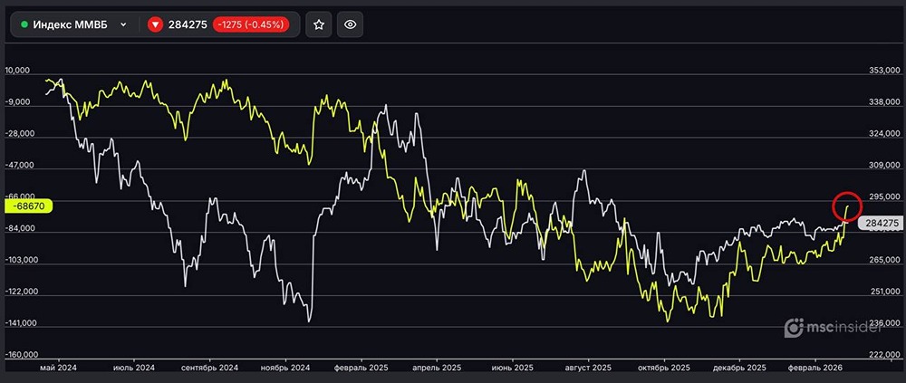
Task: Click the green status dot beside Индекс ММВБ
Action: coord(24,24)
